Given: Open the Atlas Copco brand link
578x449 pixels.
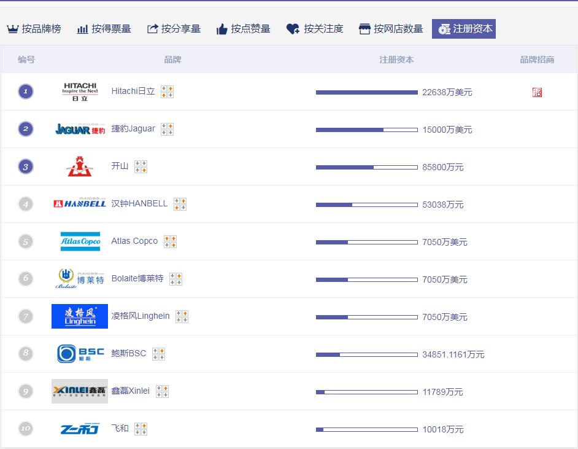Looking at the screenshot, I should tap(134, 241).
